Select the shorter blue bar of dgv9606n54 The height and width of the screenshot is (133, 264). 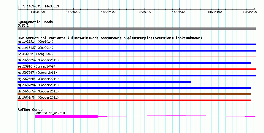coord(104,82)
